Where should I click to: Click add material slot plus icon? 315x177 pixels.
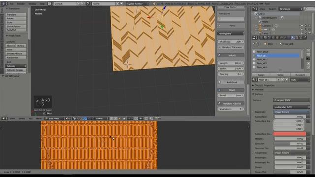[x=308, y=51]
